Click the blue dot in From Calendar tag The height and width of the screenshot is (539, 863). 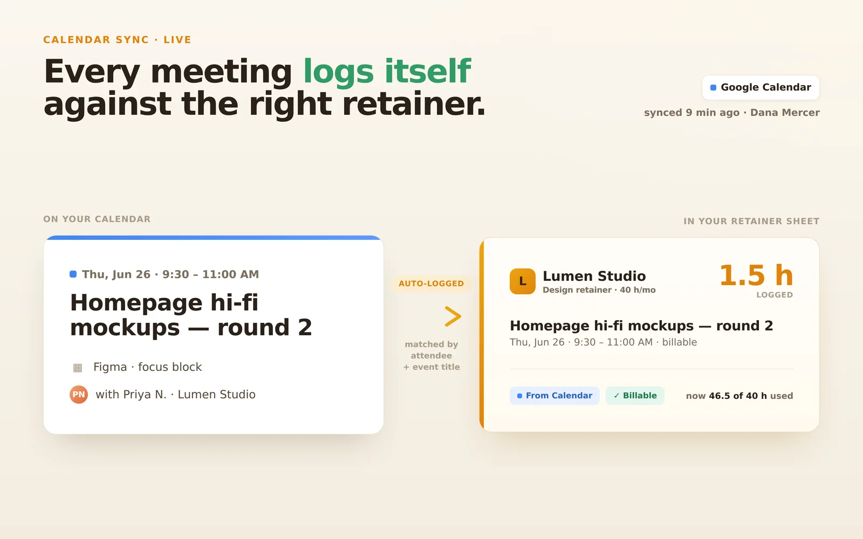519,396
